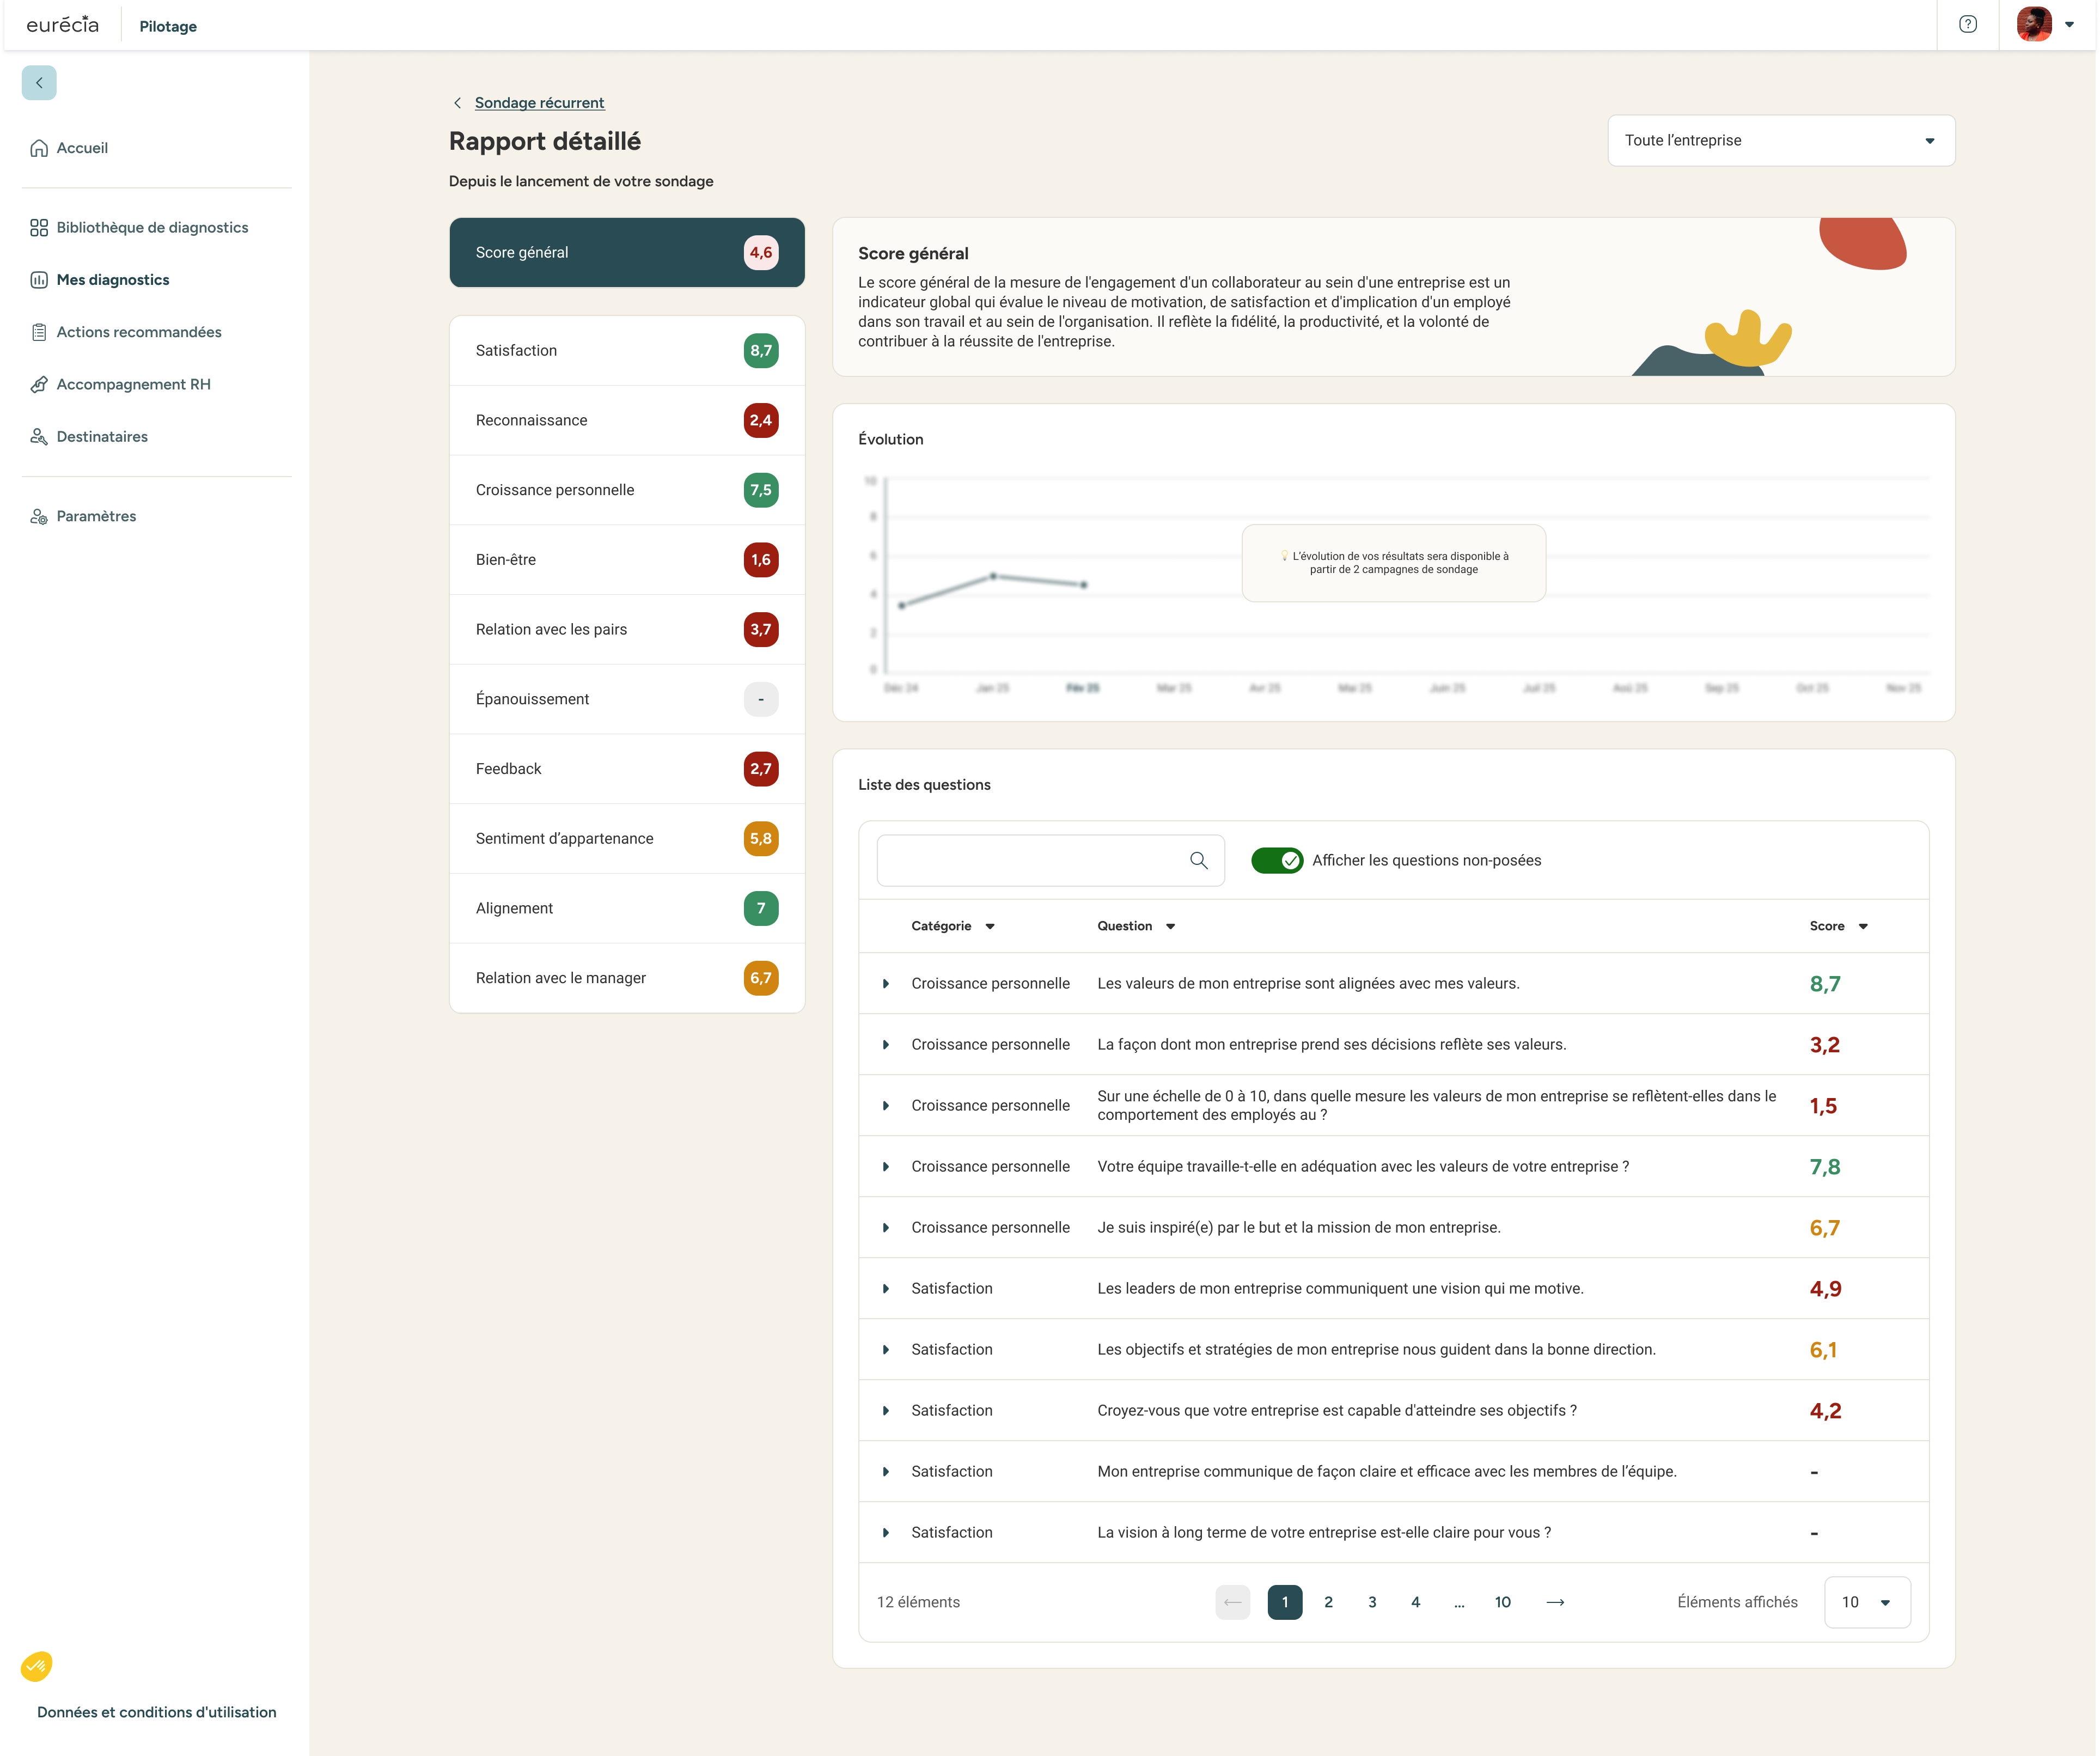The height and width of the screenshot is (1756, 2100).
Task: Click the Accueil home icon
Action: pos(39,148)
